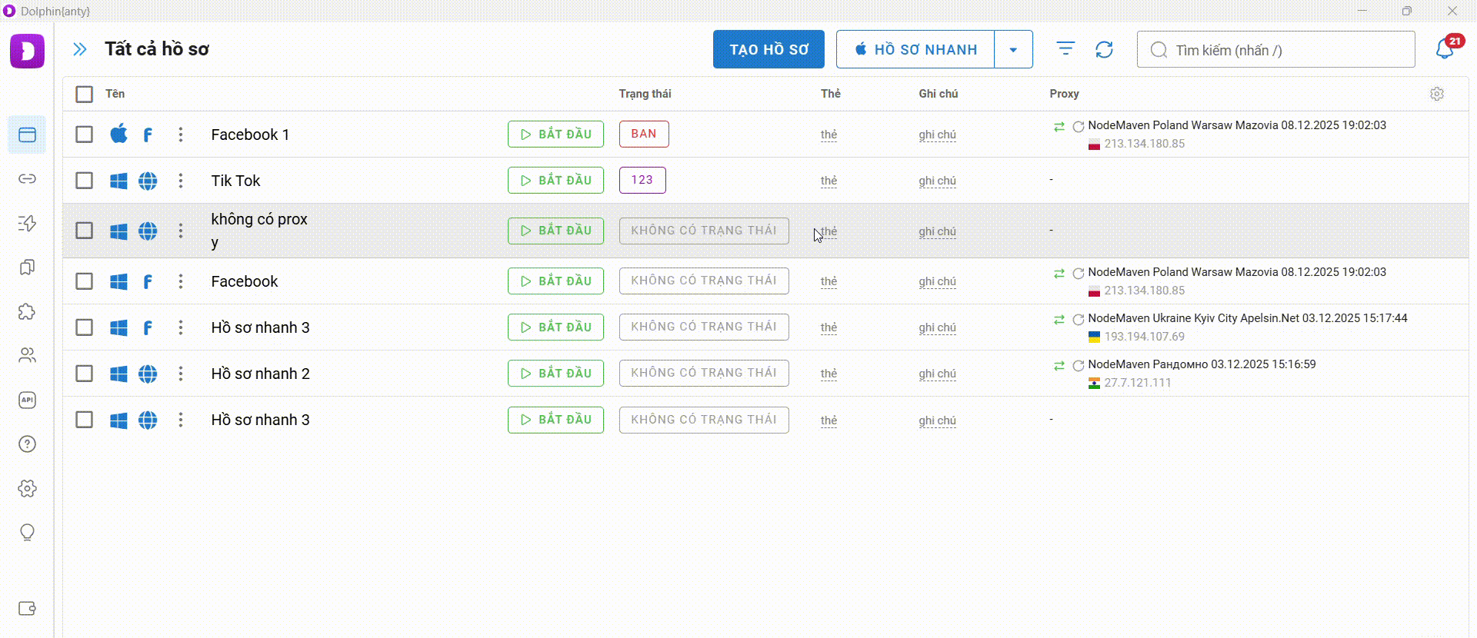Open table column settings gear
The width and height of the screenshot is (1477, 638).
[1436, 94]
